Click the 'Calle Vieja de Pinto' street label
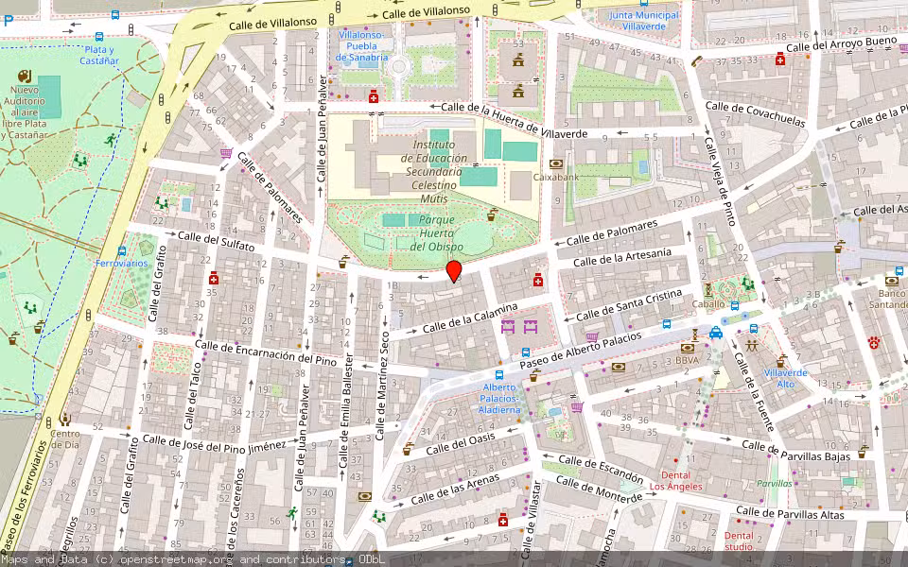908x567 pixels. coord(720,181)
